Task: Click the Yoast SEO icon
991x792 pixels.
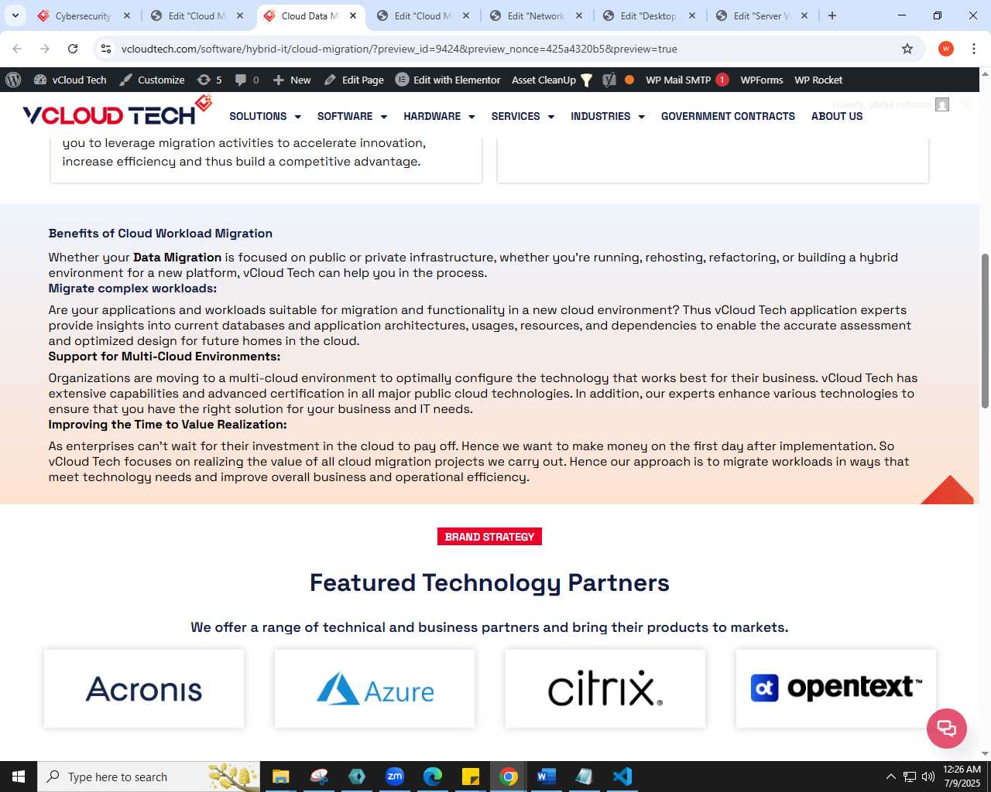Action: pos(609,80)
